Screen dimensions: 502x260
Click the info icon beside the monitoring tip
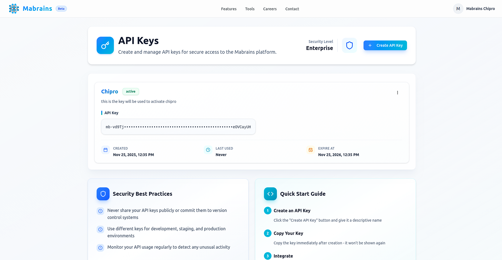point(100,248)
